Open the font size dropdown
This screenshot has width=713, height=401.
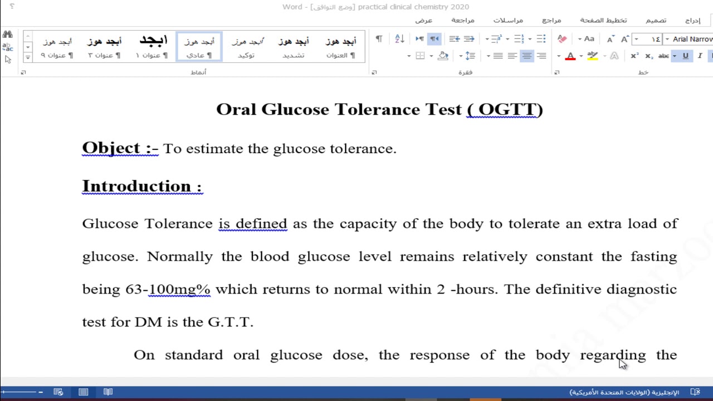tap(636, 39)
